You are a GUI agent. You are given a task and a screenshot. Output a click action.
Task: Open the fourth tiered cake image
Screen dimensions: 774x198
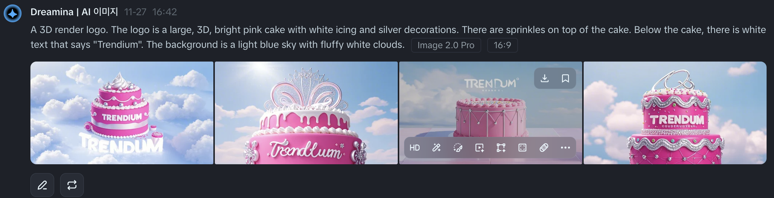point(675,113)
